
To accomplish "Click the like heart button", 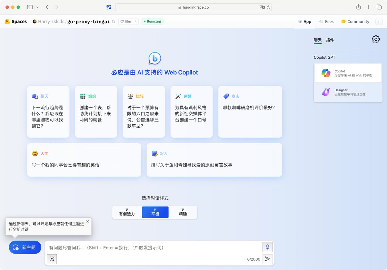I will tap(125, 22).
